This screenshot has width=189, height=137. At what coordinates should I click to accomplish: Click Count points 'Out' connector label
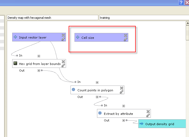(x=80, y=97)
